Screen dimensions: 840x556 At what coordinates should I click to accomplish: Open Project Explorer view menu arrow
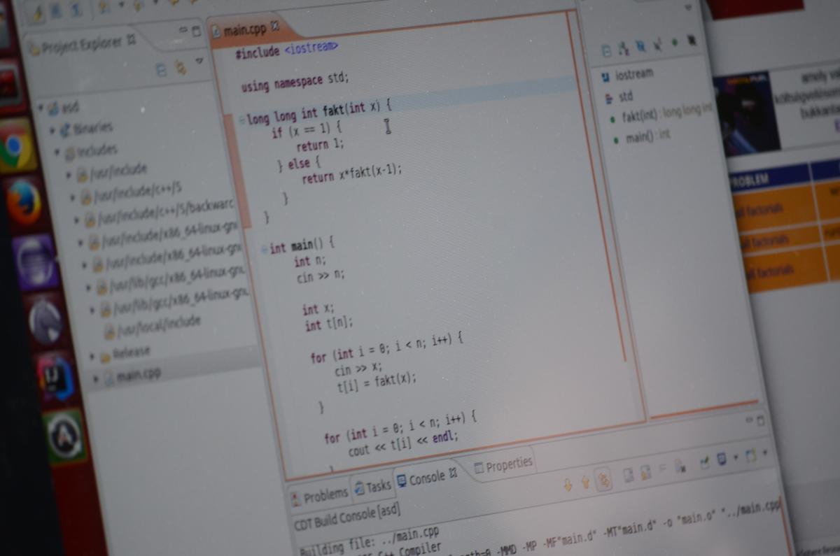point(199,62)
